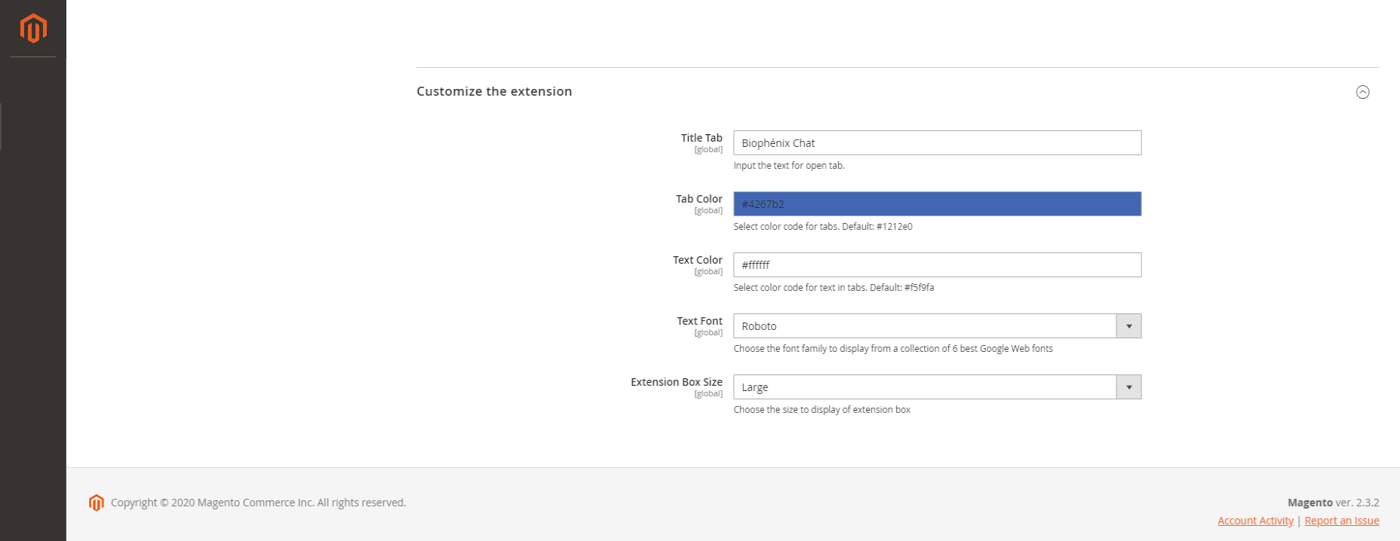Click the Magento copyright text in footer

click(258, 503)
